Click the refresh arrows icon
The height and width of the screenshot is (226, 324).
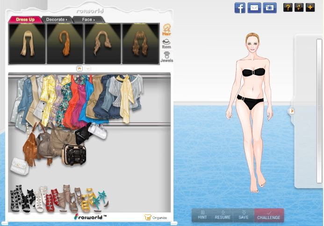coord(299,7)
